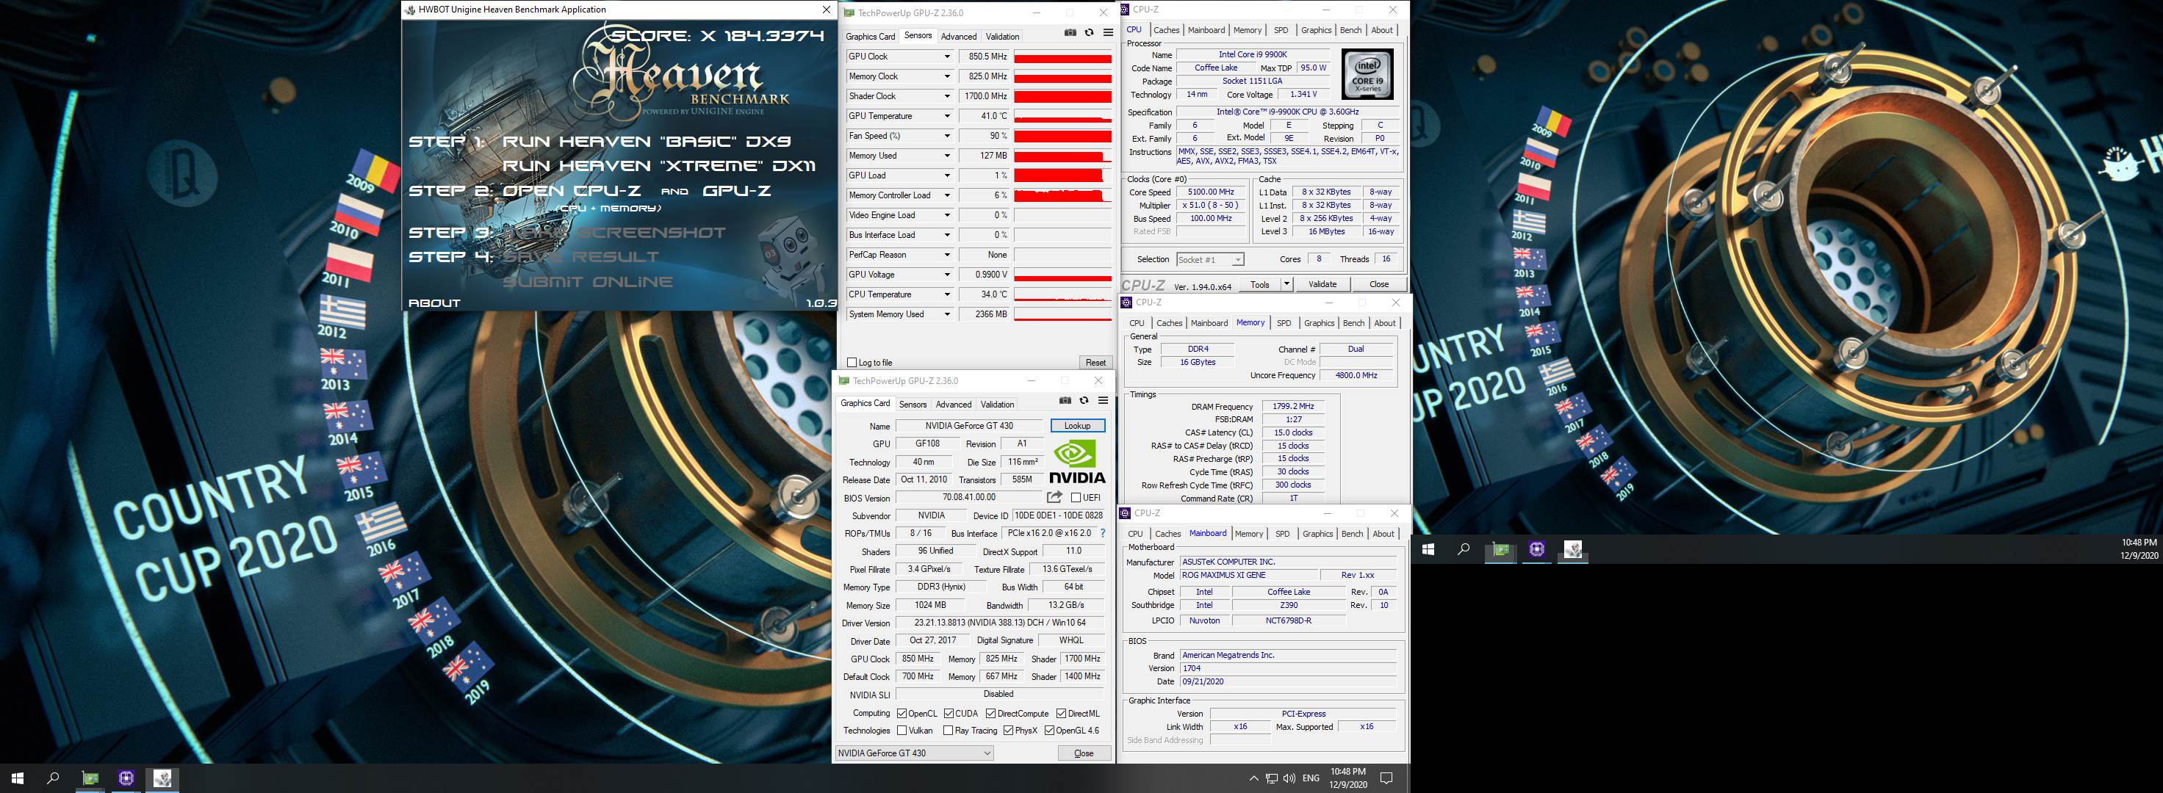Open the Bench tab in CPU-Z Mainboard window
The image size is (2163, 793).
[1352, 534]
